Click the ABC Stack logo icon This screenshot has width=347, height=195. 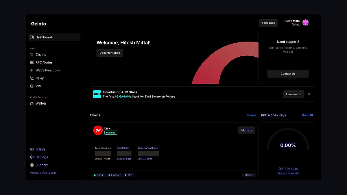point(97,94)
